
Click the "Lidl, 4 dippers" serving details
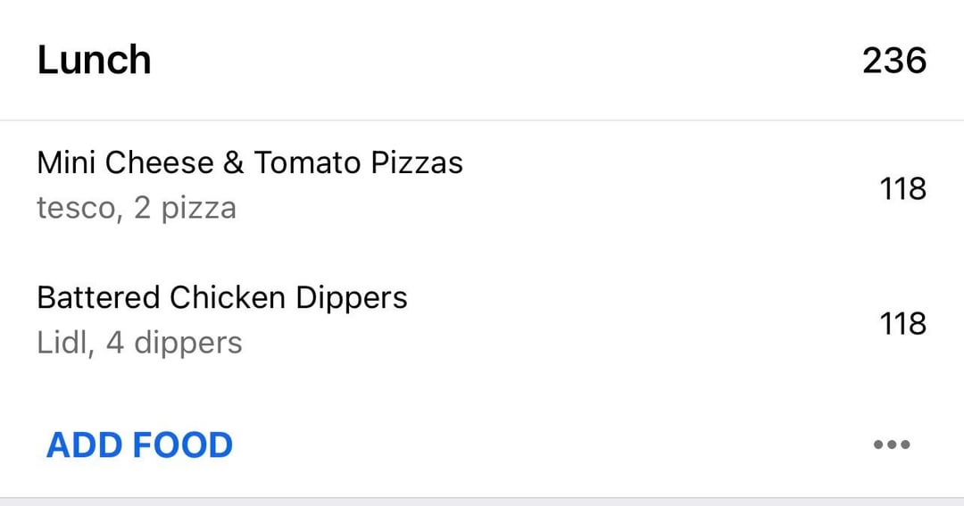(139, 343)
